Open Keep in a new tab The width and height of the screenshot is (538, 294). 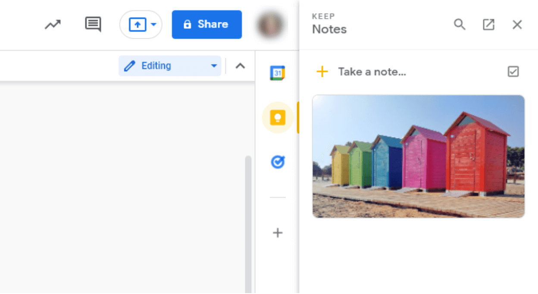(488, 25)
